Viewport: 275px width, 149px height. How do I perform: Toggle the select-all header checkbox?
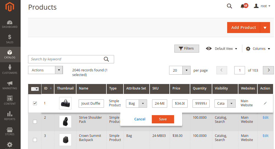coord(33,89)
